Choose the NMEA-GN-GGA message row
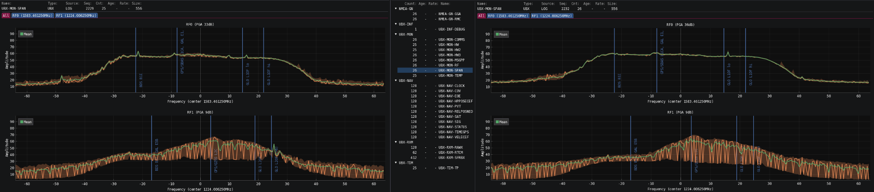Screen dimensions: 874x192 (x=449, y=14)
